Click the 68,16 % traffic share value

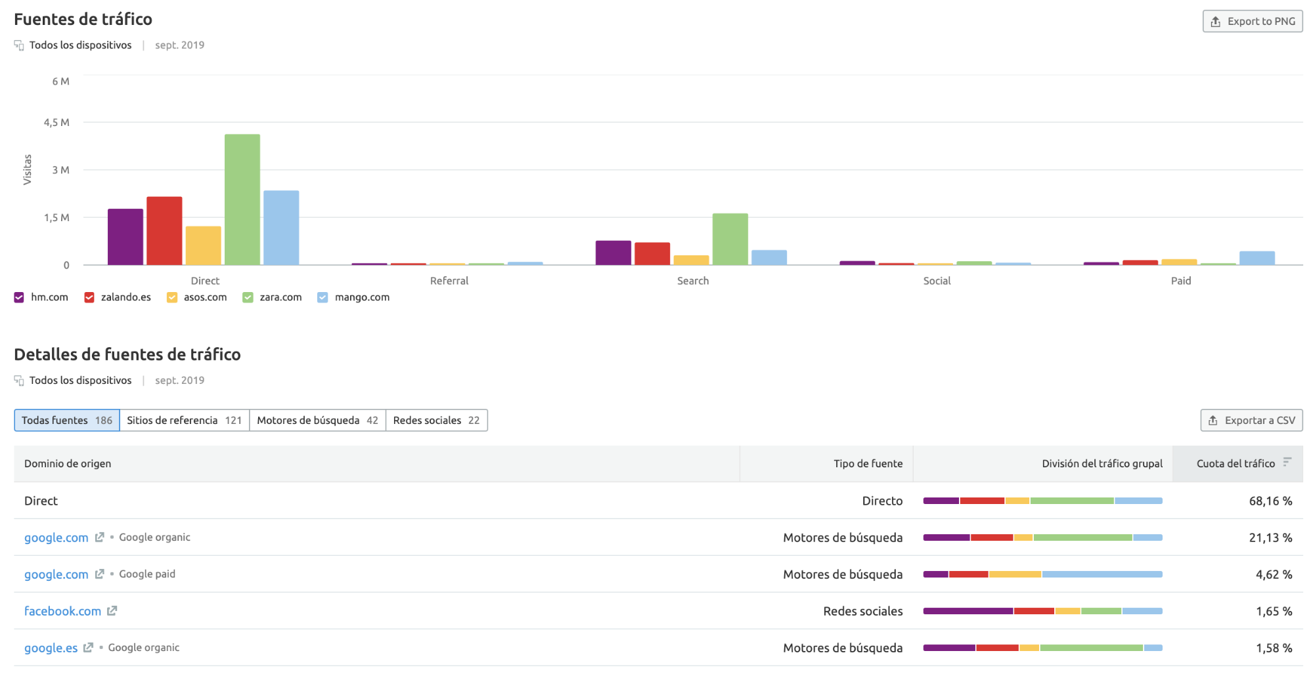pyautogui.click(x=1270, y=501)
